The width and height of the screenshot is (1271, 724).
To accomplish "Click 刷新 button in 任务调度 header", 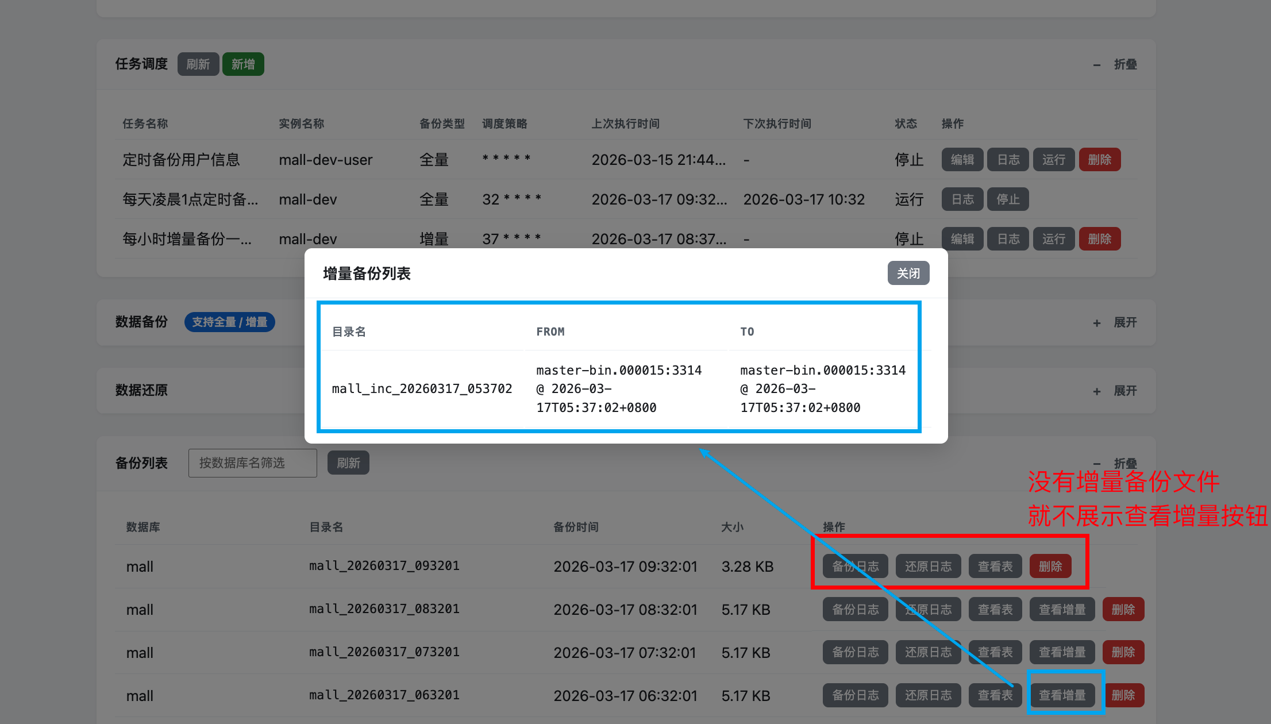I will coord(198,64).
